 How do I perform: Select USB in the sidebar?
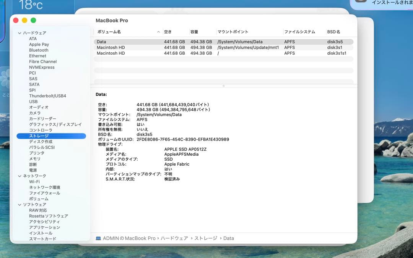click(x=33, y=102)
